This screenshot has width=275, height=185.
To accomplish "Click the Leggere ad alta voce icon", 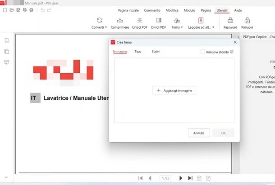I will coord(201,21).
